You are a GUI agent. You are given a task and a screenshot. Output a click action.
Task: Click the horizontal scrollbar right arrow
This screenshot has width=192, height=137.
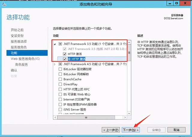click(x=125, y=118)
